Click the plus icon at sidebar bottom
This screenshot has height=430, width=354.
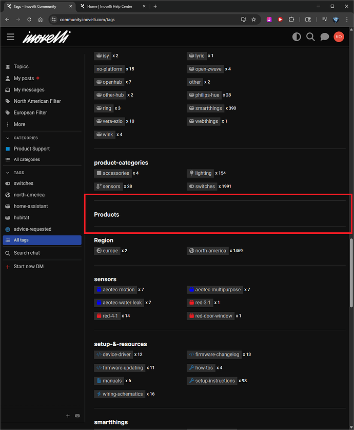point(68,416)
